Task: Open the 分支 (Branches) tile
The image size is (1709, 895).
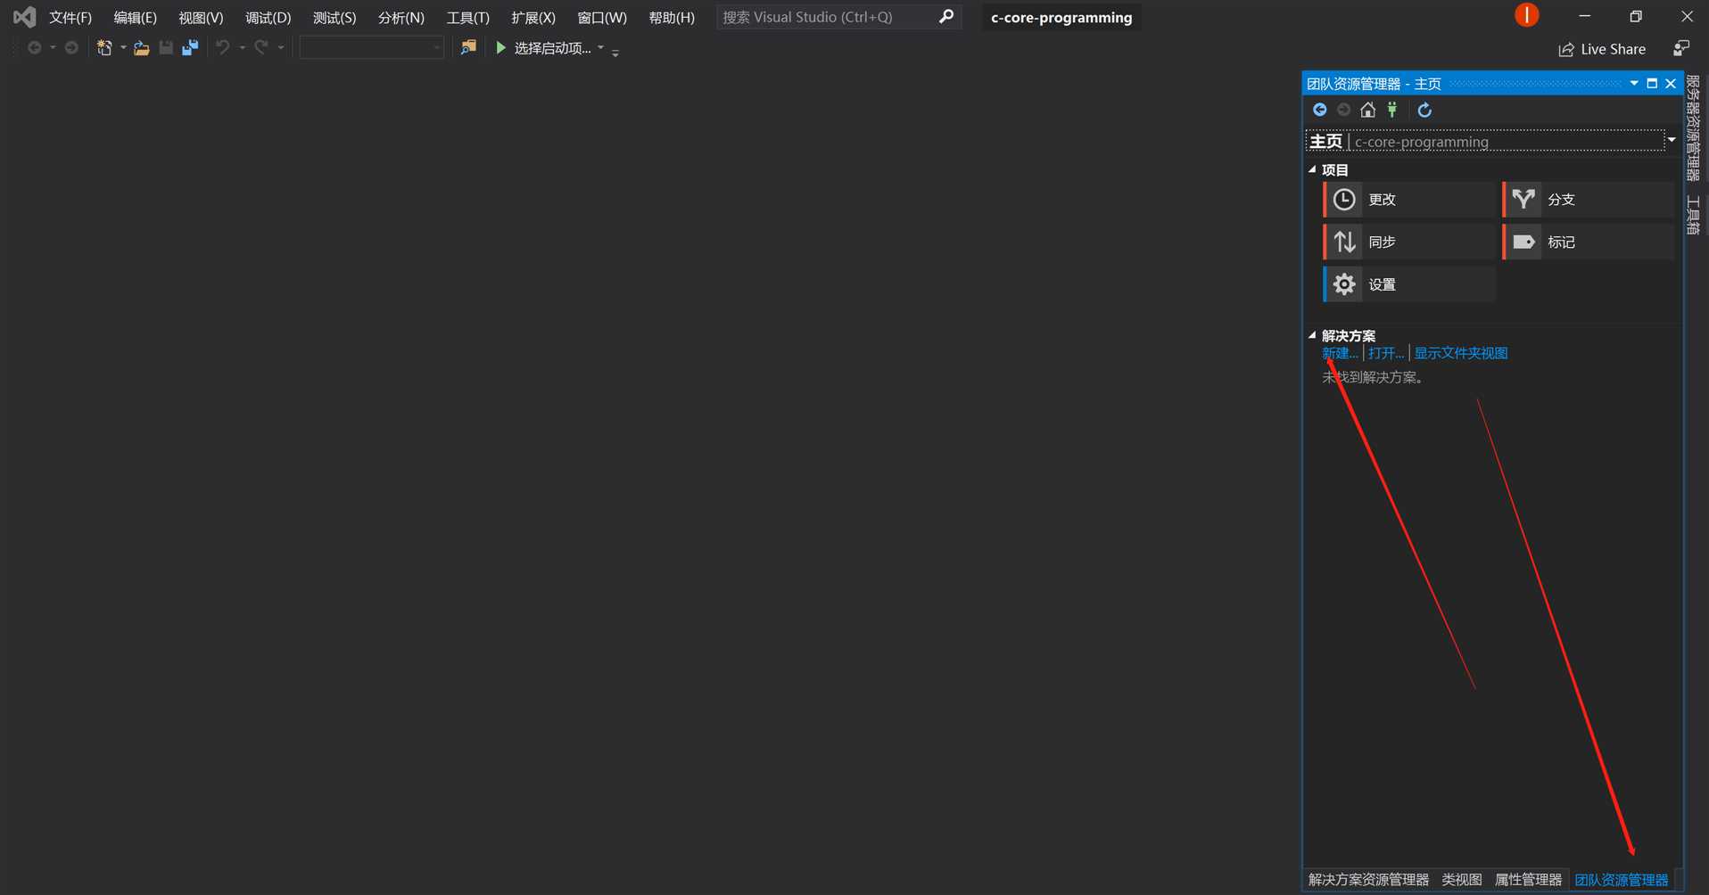Action: [x=1589, y=200]
